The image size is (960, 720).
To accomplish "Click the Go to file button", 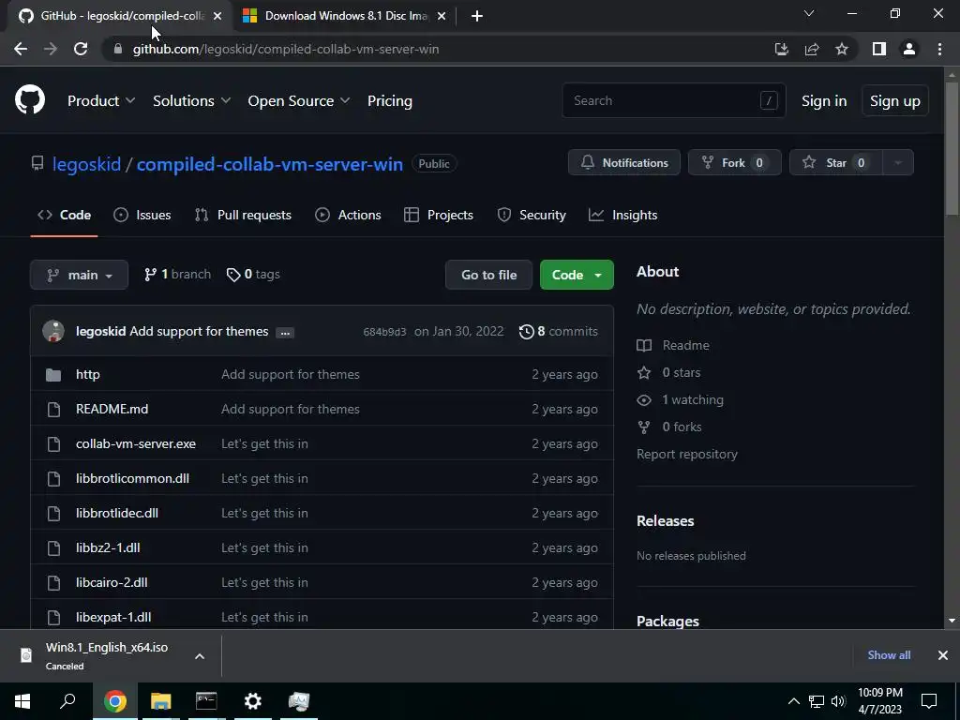I will pyautogui.click(x=488, y=275).
